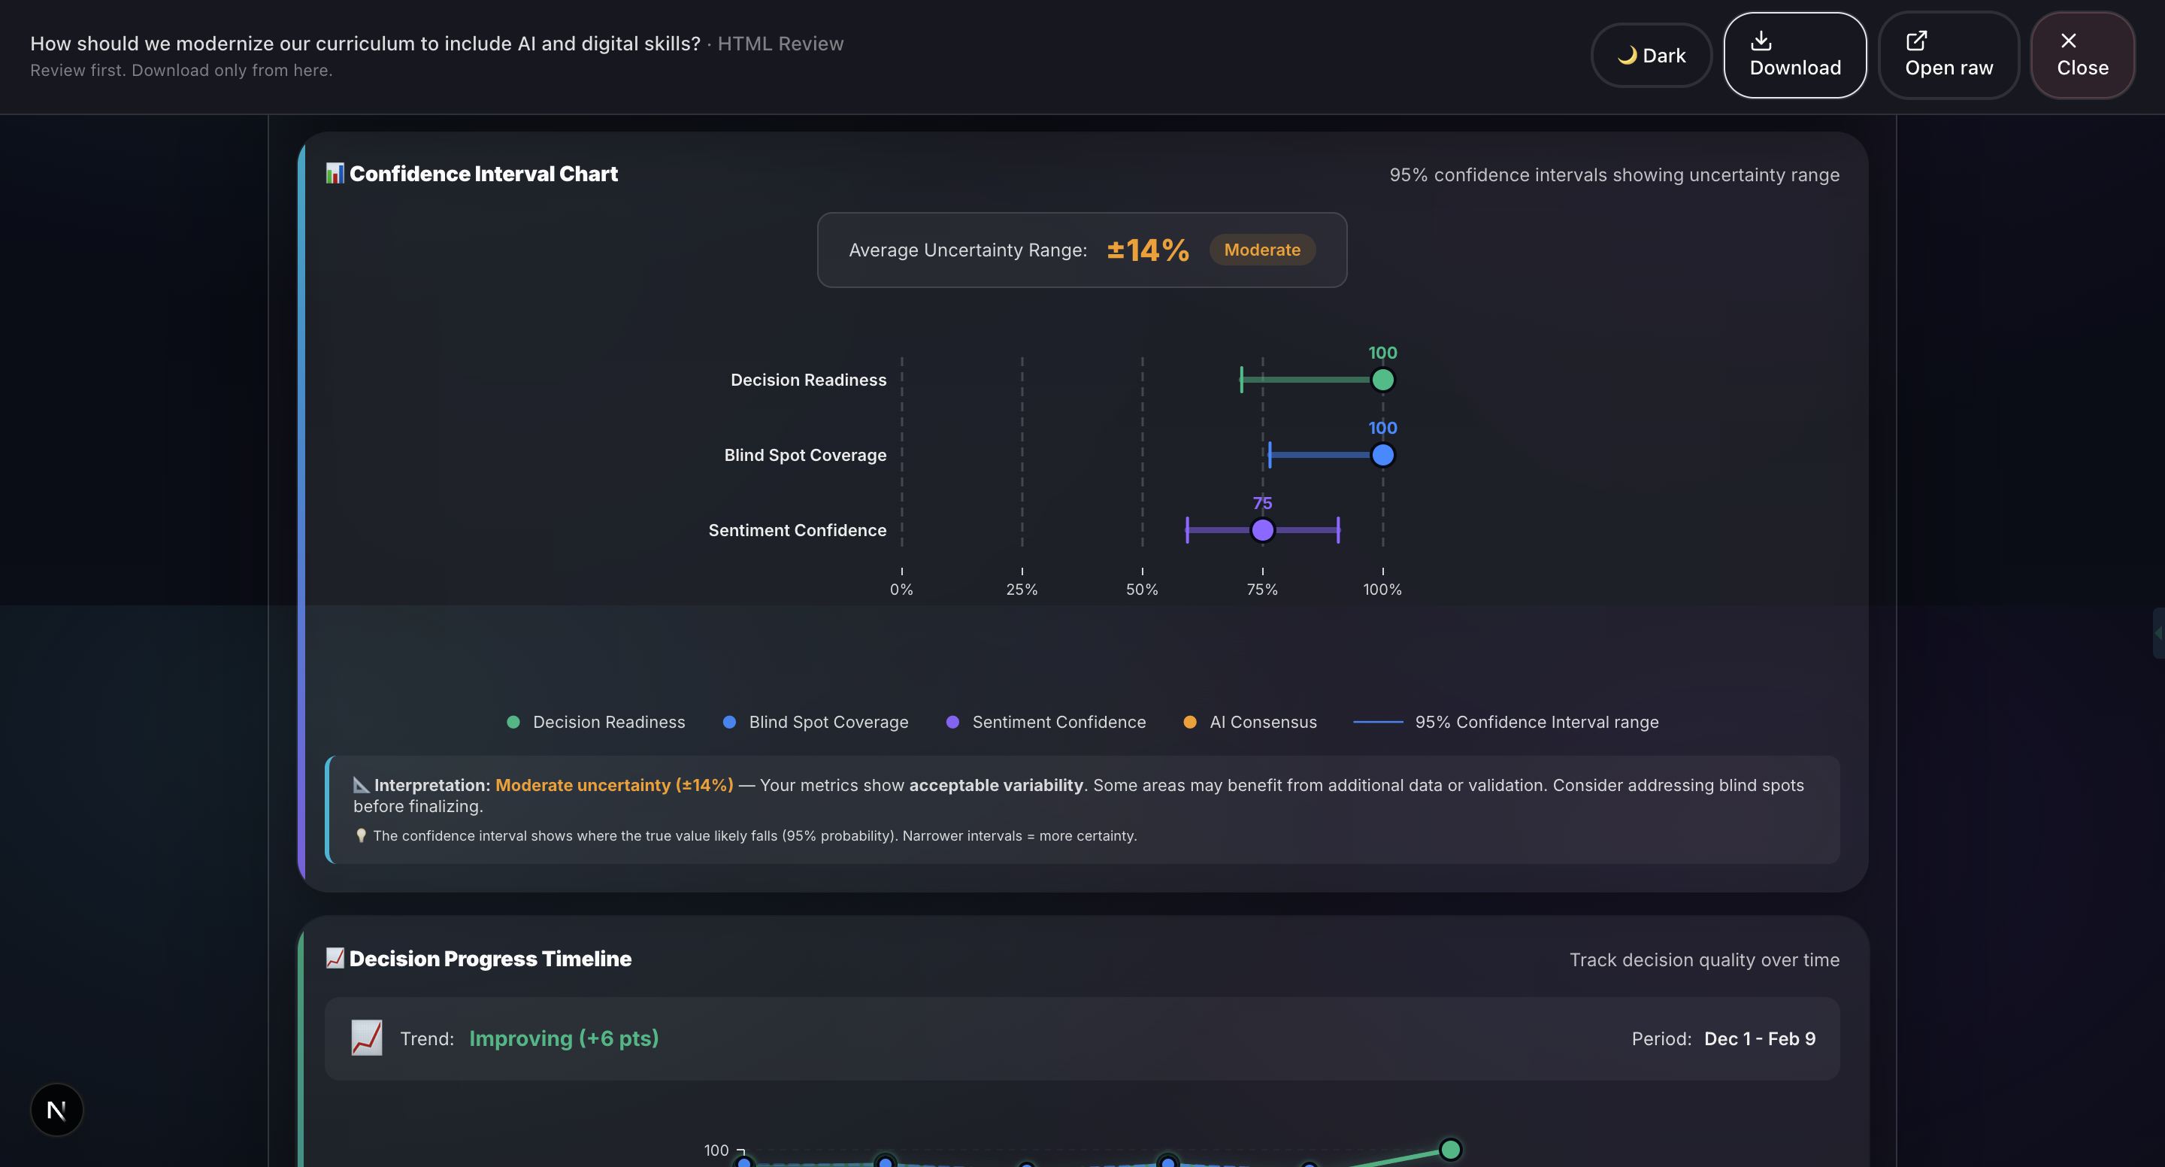The image size is (2165, 1167).
Task: Click the Download button
Action: coord(1794,56)
